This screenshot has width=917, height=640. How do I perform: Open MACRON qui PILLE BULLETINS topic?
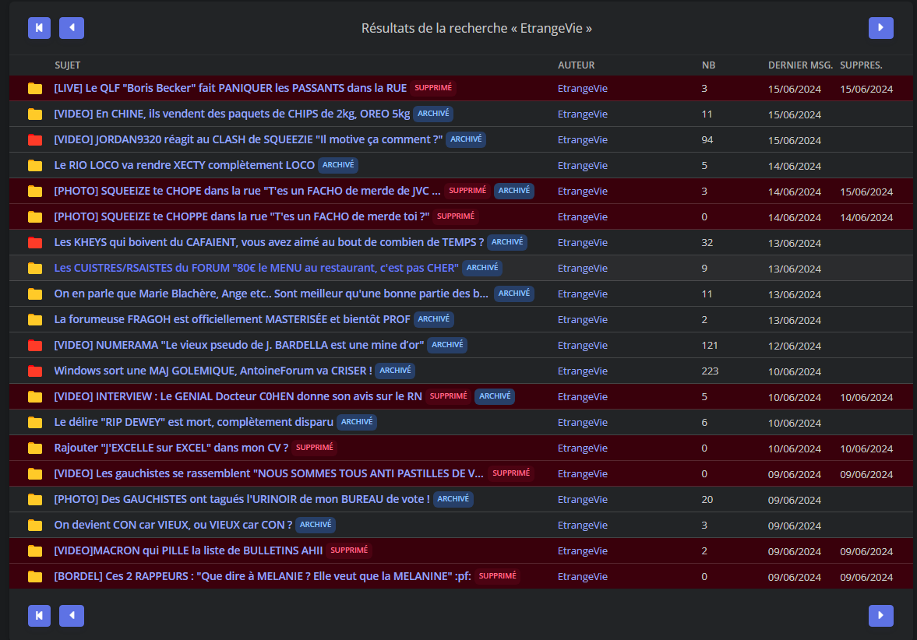click(x=189, y=551)
